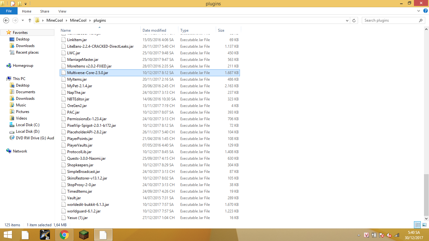Click the magnifier search icon
This screenshot has height=241, width=429.
421,20
